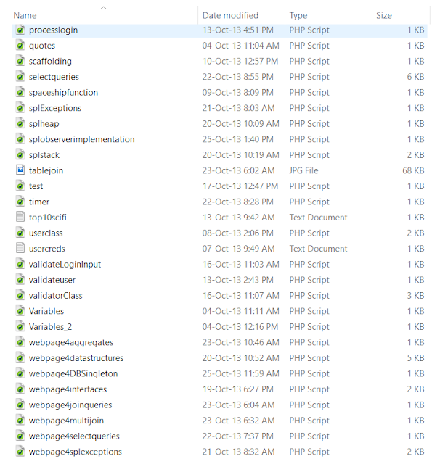Image resolution: width=432 pixels, height=464 pixels.
Task: Select the tablejoin file name
Action: tap(46, 171)
